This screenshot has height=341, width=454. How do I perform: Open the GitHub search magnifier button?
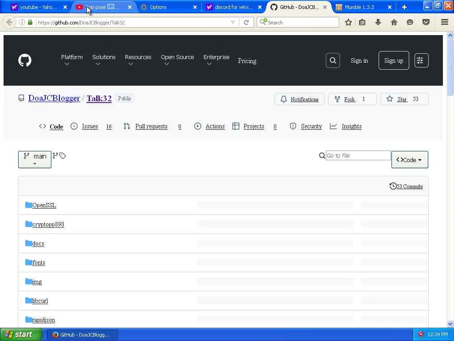(x=333, y=60)
